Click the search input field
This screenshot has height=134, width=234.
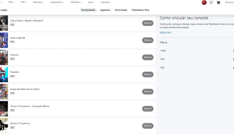tap(229, 2)
